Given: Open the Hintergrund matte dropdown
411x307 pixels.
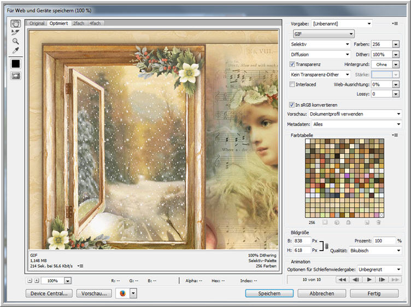Looking at the screenshot, I should click(396, 64).
